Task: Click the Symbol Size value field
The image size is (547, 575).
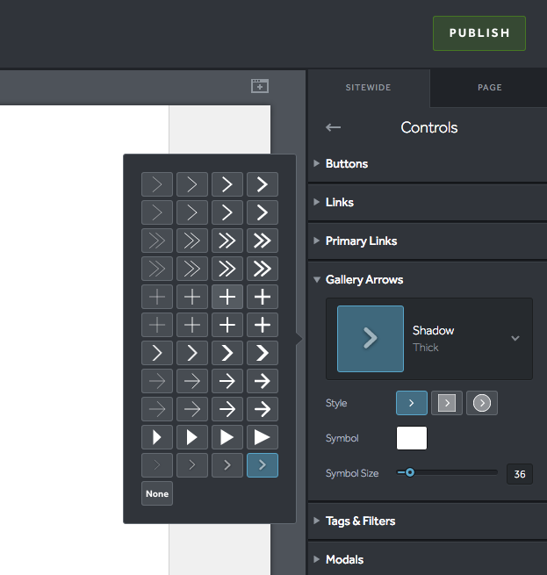Action: click(519, 474)
